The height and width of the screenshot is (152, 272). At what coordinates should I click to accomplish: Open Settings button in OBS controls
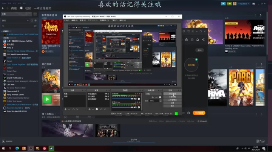click(172, 103)
